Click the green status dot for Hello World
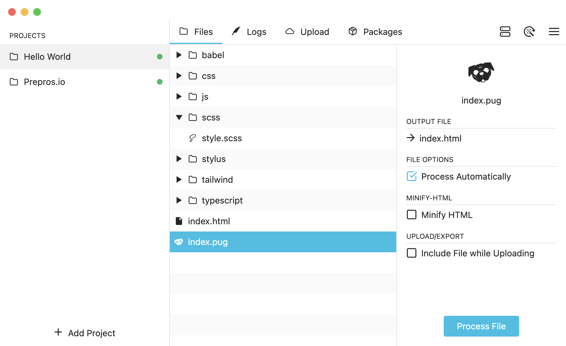The image size is (566, 346). coord(160,57)
